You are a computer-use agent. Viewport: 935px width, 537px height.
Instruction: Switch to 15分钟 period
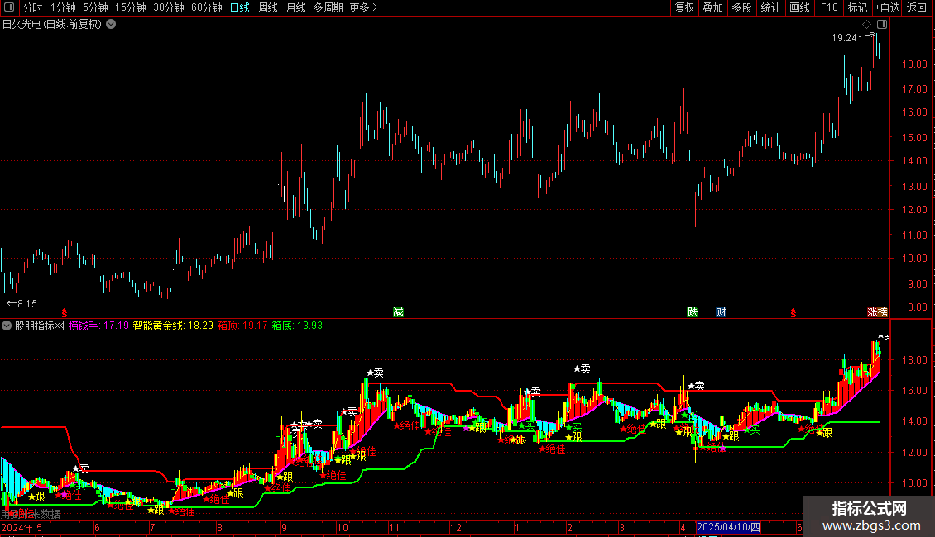pos(131,7)
